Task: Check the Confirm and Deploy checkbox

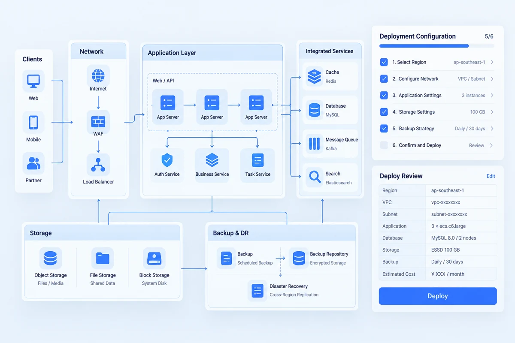Action: (384, 145)
